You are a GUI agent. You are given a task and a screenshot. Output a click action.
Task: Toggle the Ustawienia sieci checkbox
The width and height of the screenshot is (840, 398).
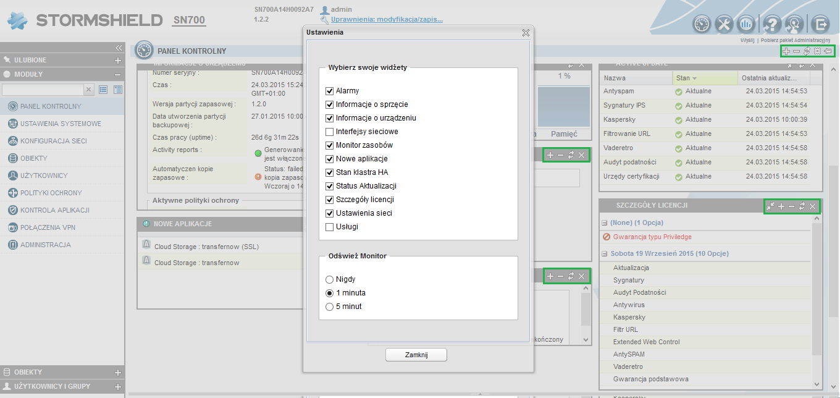tap(329, 213)
